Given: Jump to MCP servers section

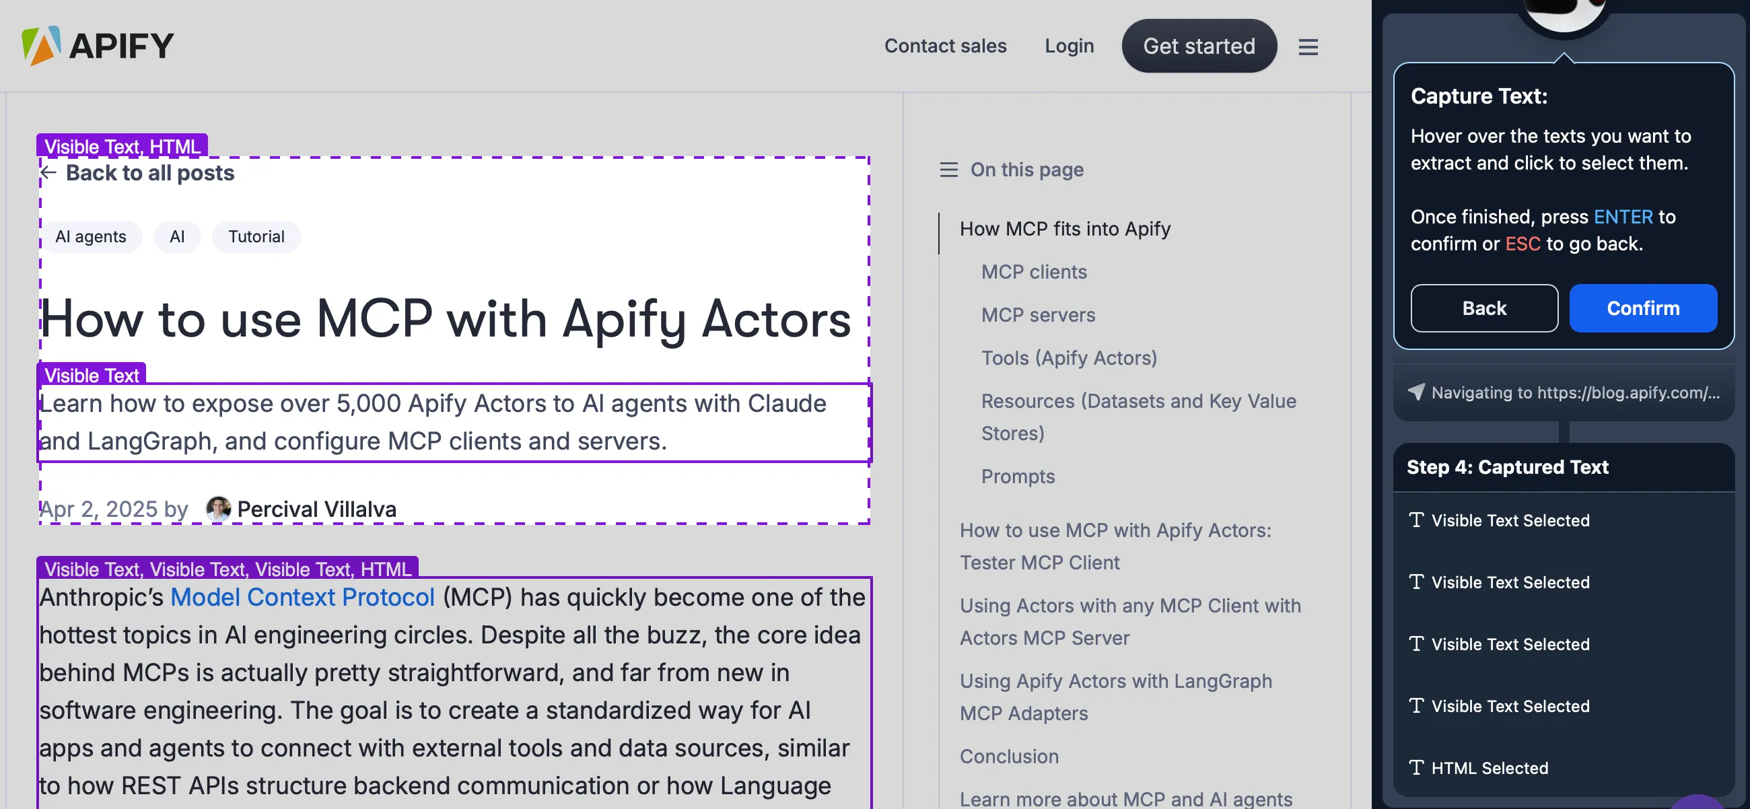Looking at the screenshot, I should tap(1037, 315).
